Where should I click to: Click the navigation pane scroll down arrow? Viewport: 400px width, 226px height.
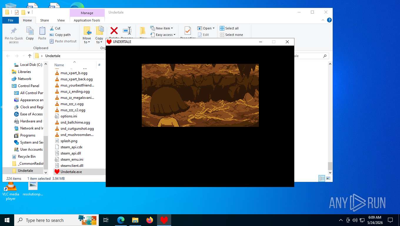point(46,172)
